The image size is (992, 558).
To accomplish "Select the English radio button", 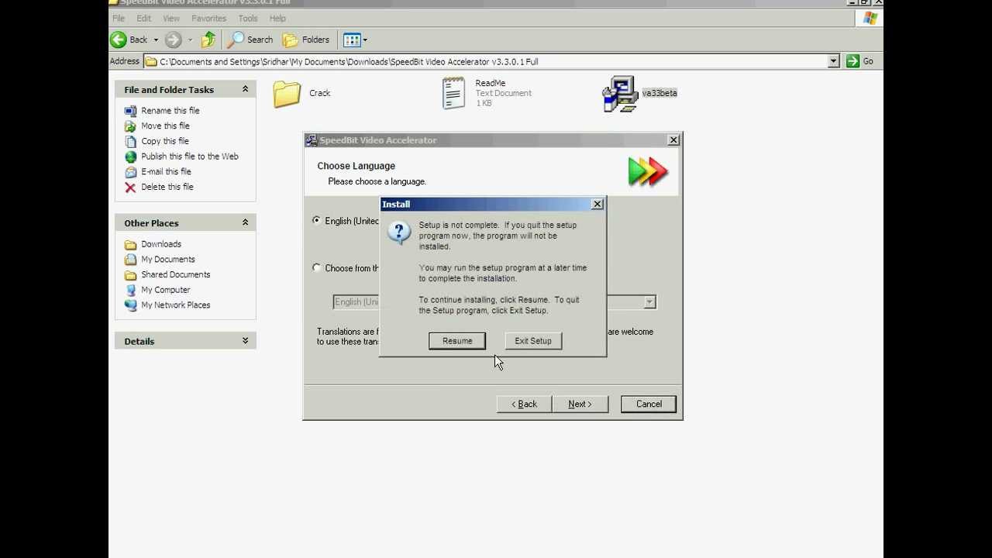I will (x=316, y=221).
